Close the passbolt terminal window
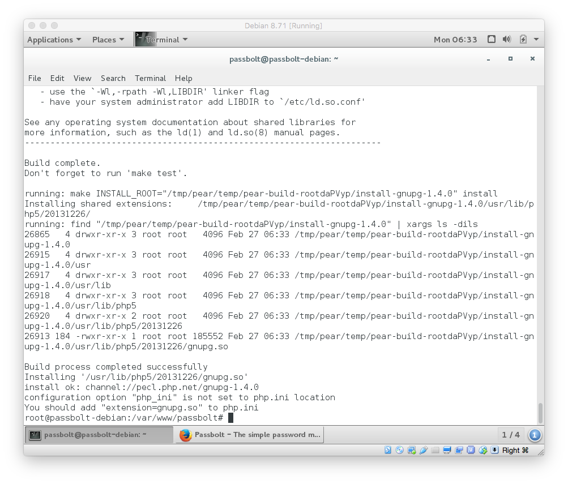 [x=532, y=59]
